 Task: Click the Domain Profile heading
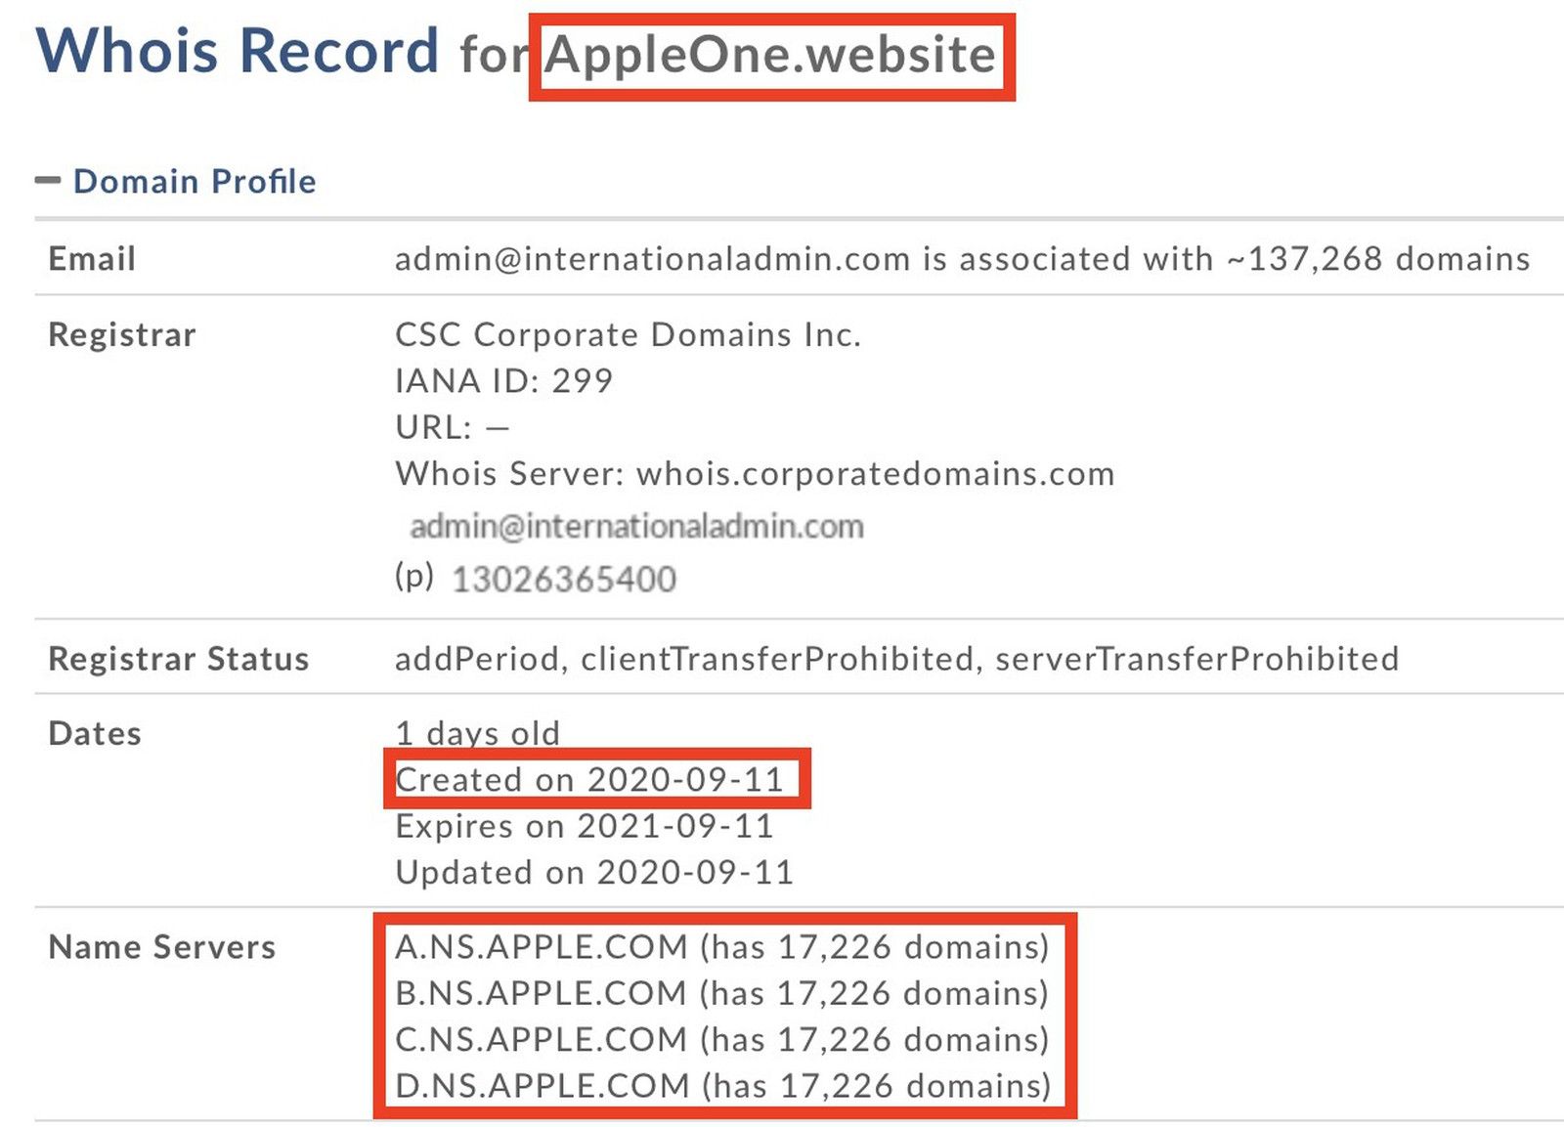coord(194,182)
